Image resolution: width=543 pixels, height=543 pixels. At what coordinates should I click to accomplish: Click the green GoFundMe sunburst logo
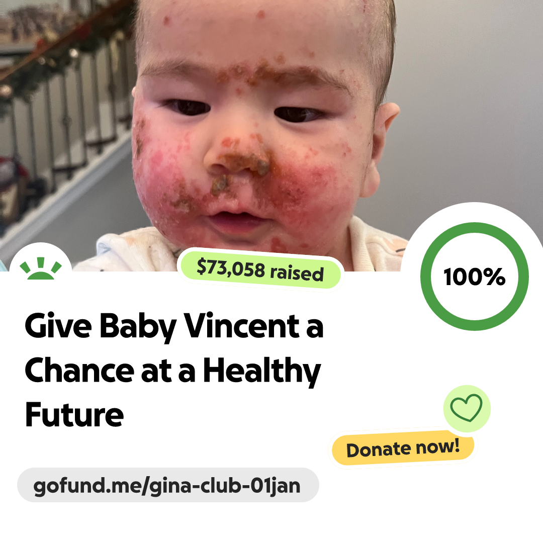tap(41, 268)
